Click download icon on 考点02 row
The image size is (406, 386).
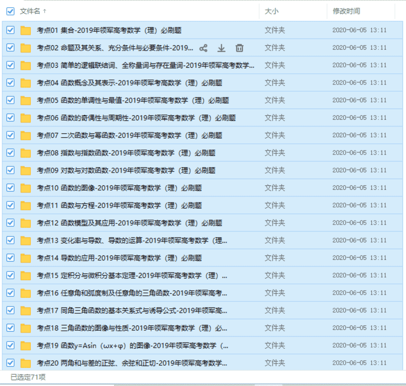(x=221, y=48)
